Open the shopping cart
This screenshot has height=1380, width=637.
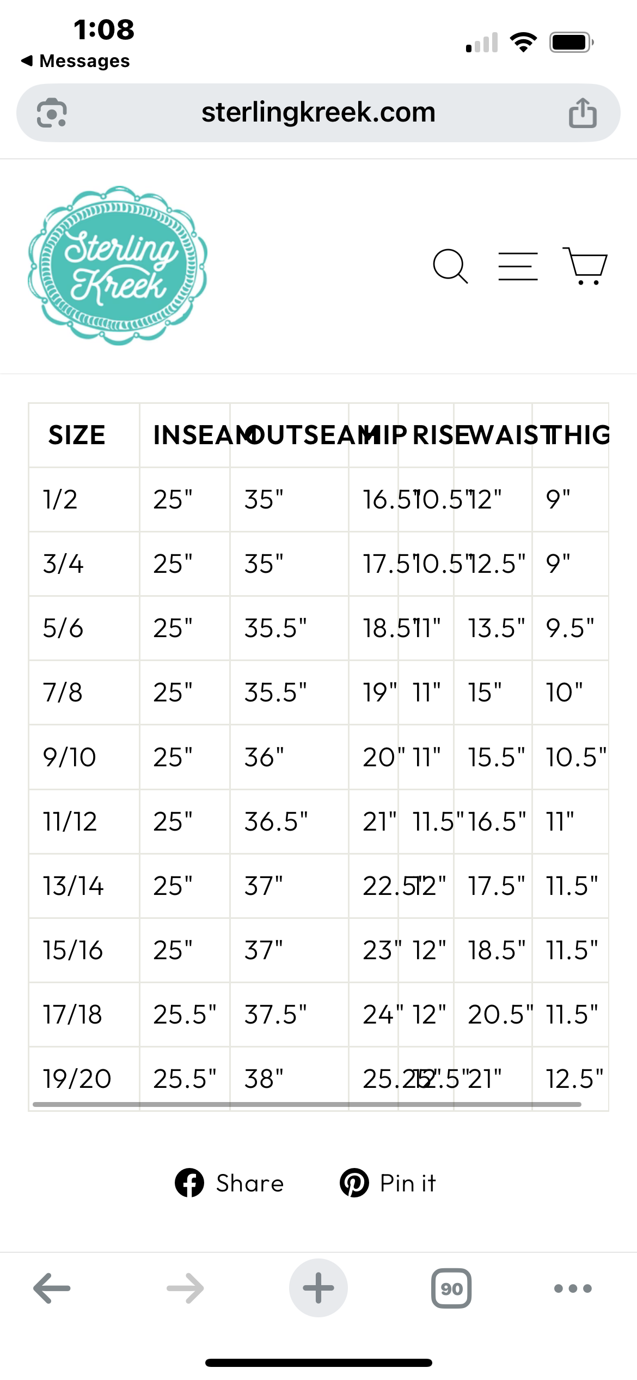[x=585, y=266]
